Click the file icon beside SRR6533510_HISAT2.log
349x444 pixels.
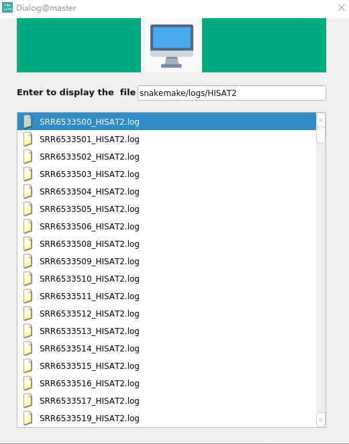click(x=28, y=278)
